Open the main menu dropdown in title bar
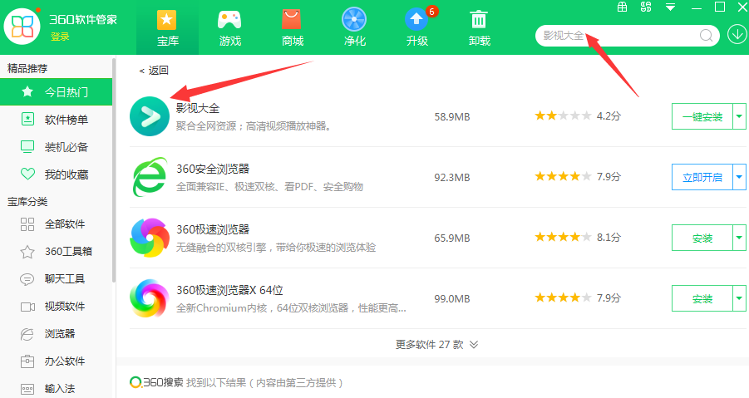The height and width of the screenshot is (398, 749). pyautogui.click(x=671, y=7)
